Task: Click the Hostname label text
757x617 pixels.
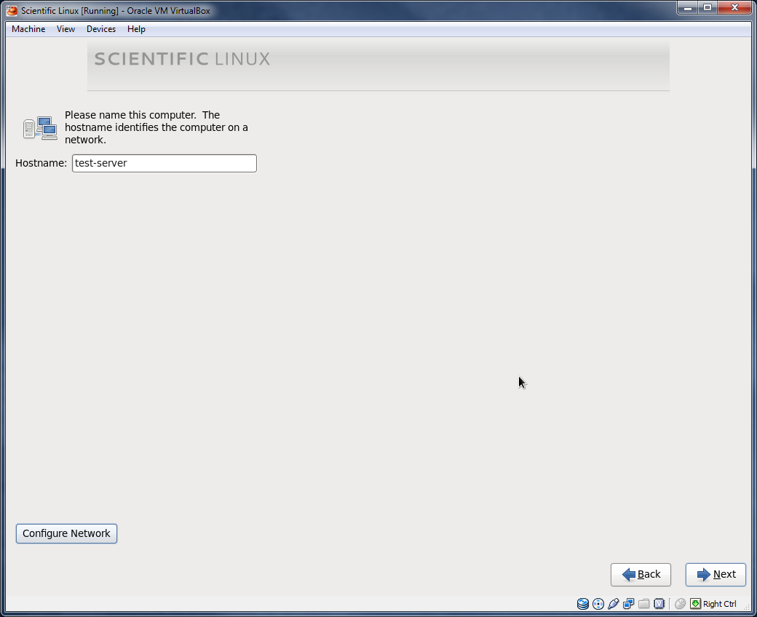Action: [x=41, y=163]
